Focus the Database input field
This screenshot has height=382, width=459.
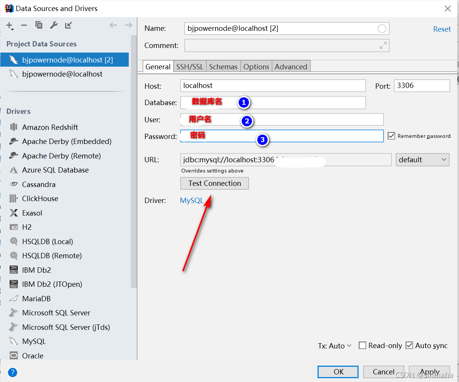click(273, 102)
